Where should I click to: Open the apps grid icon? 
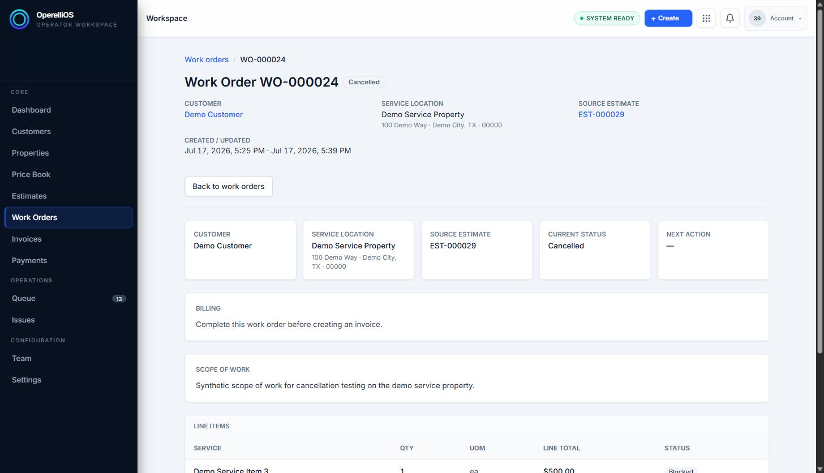click(706, 18)
